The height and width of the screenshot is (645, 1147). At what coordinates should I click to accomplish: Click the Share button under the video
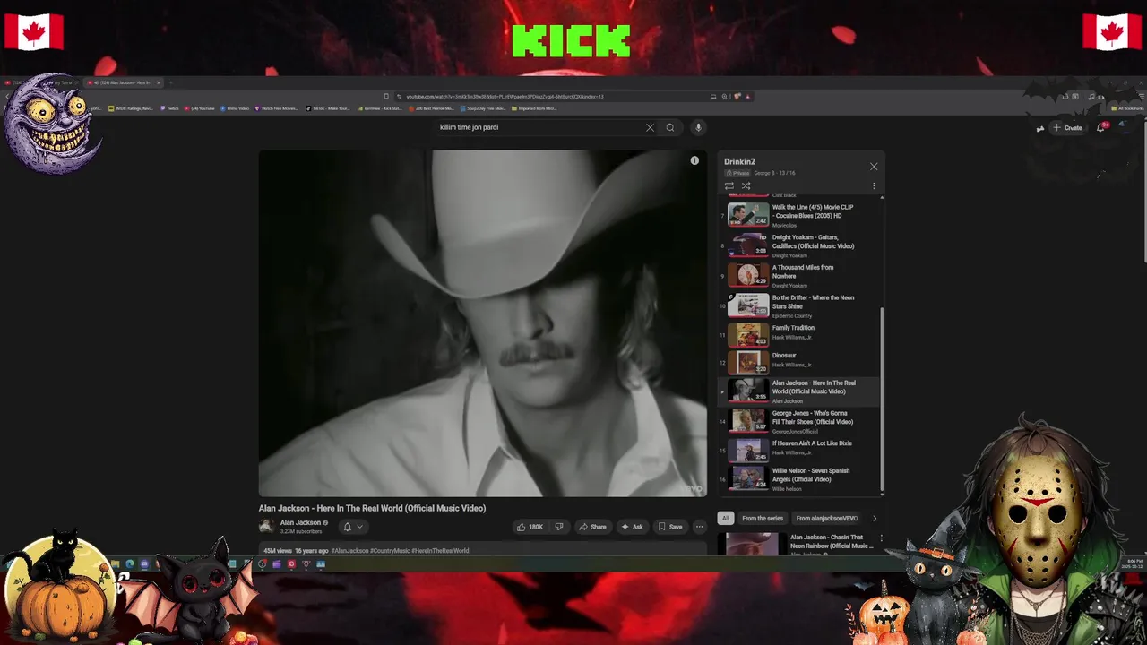[x=592, y=527]
